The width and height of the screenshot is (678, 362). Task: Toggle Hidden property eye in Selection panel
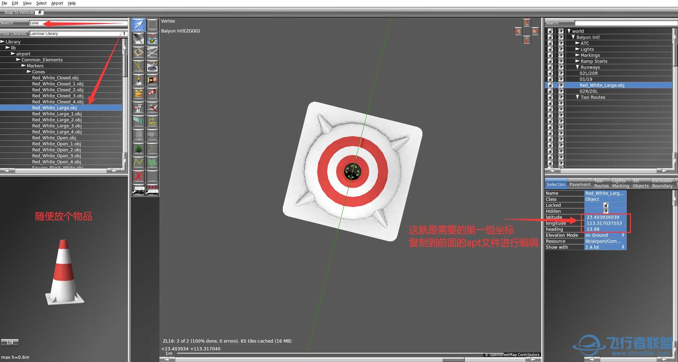tap(606, 211)
